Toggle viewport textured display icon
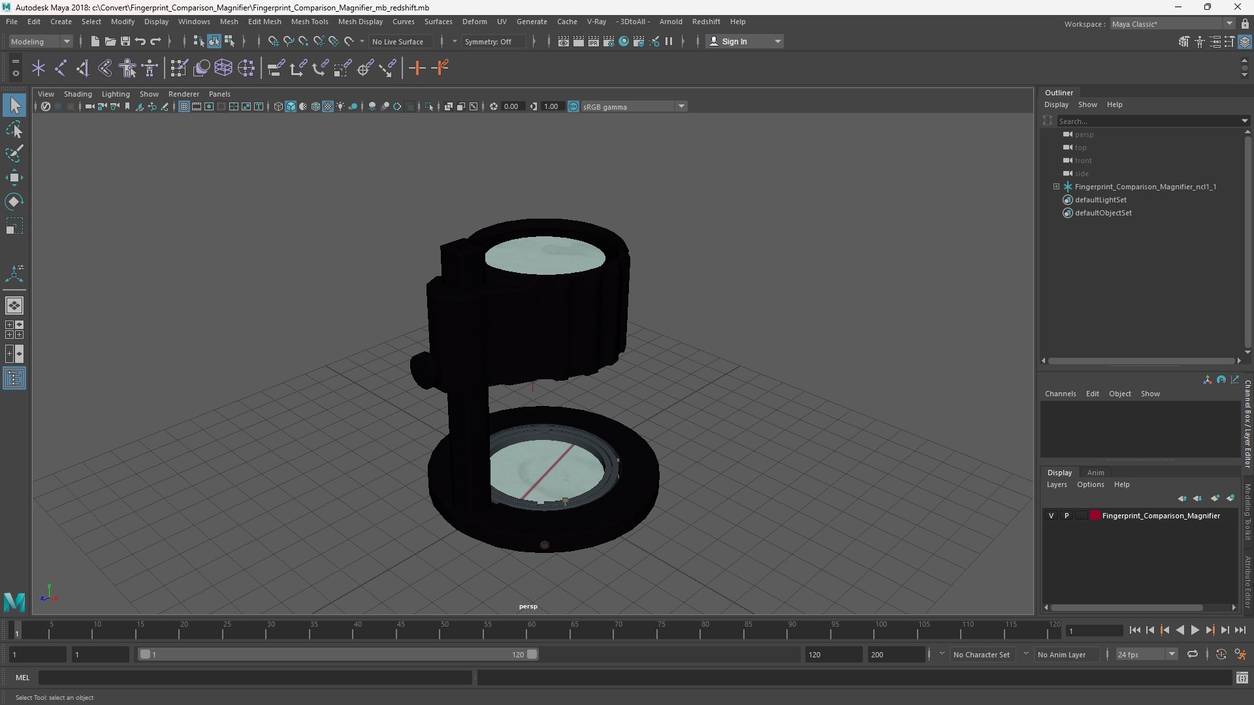 (328, 106)
